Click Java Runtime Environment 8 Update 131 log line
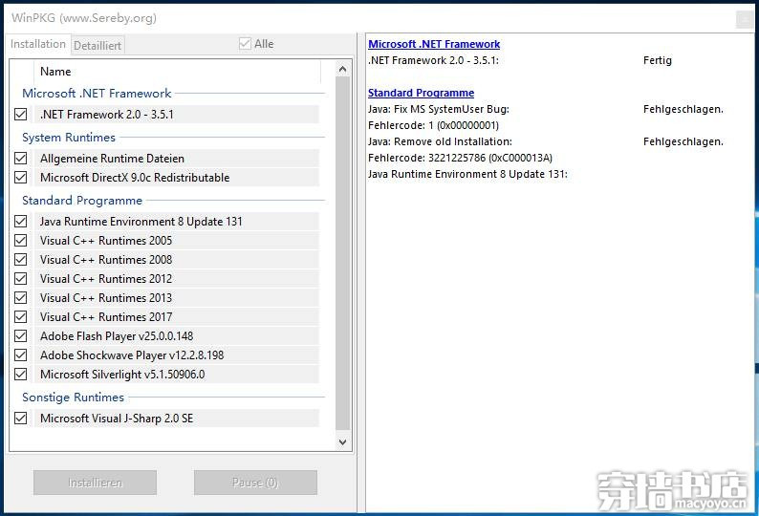Viewport: 759px width, 516px height. pyautogui.click(x=467, y=174)
